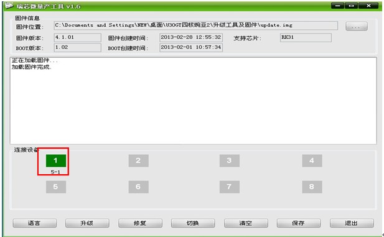Image resolution: width=384 pixels, height=237 pixels.
Task: Click the firmware path field
Action: coord(195,26)
